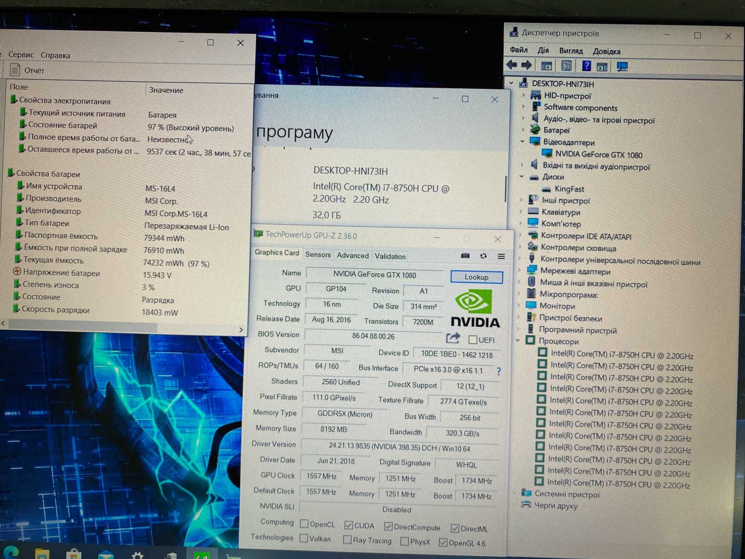Viewport: 745px width, 559px height.
Task: Open the GPU-Z hamburger menu
Action: pos(501,256)
